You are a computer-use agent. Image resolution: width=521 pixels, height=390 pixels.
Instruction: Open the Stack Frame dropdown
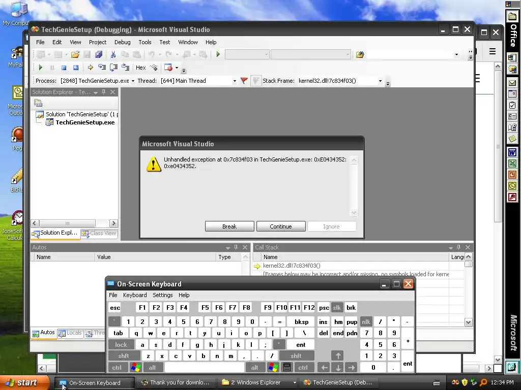(381, 81)
